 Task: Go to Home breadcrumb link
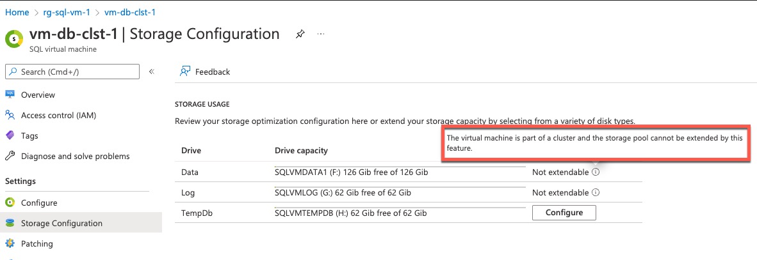(x=17, y=12)
